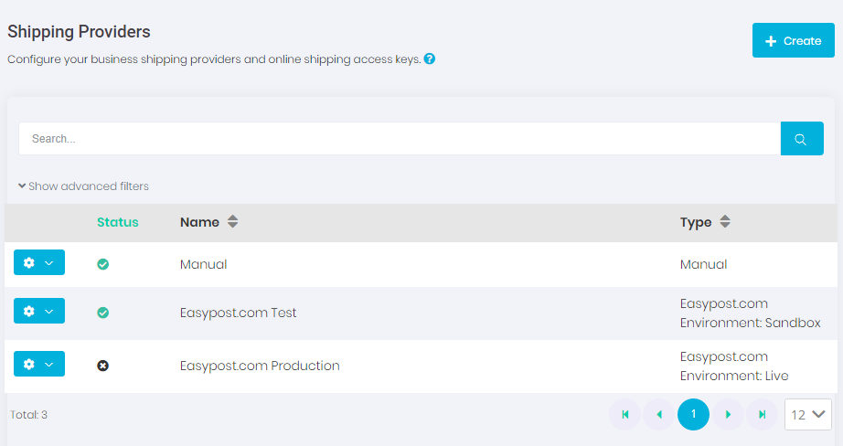Screen dimensions: 843x446
Task: Go to the next page arrow
Action: (728, 414)
